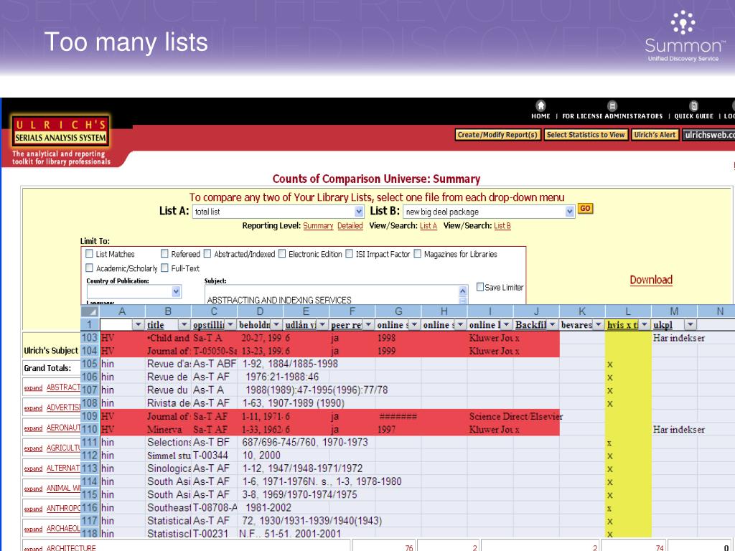Open QUICK GUIDE menu item
735x551 pixels.
[x=694, y=116]
